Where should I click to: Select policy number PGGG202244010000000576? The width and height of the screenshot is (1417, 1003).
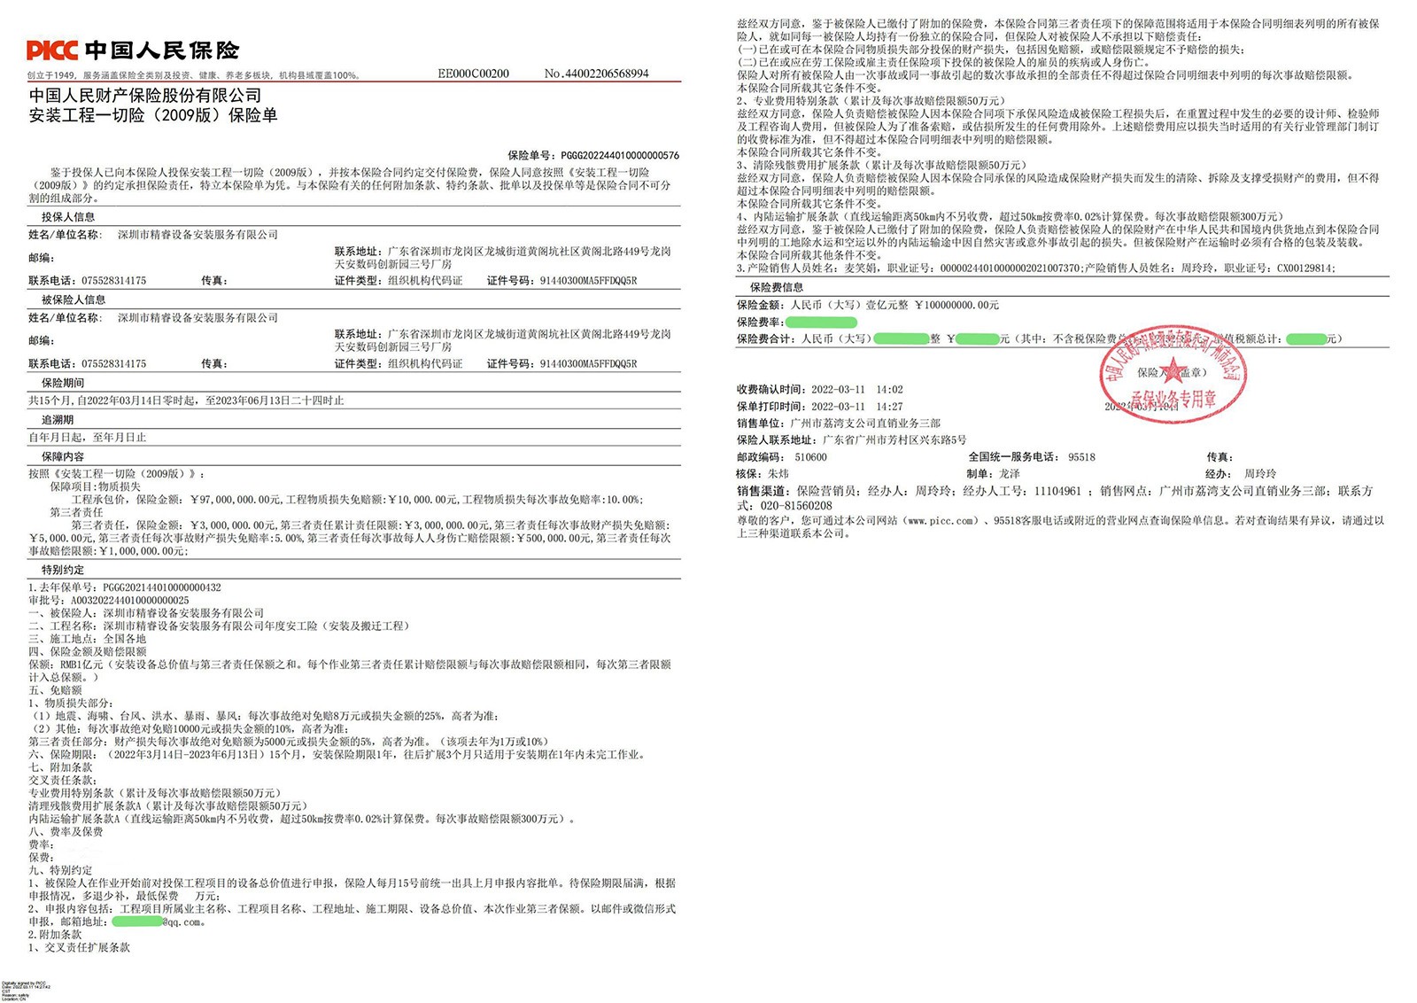tap(620, 155)
